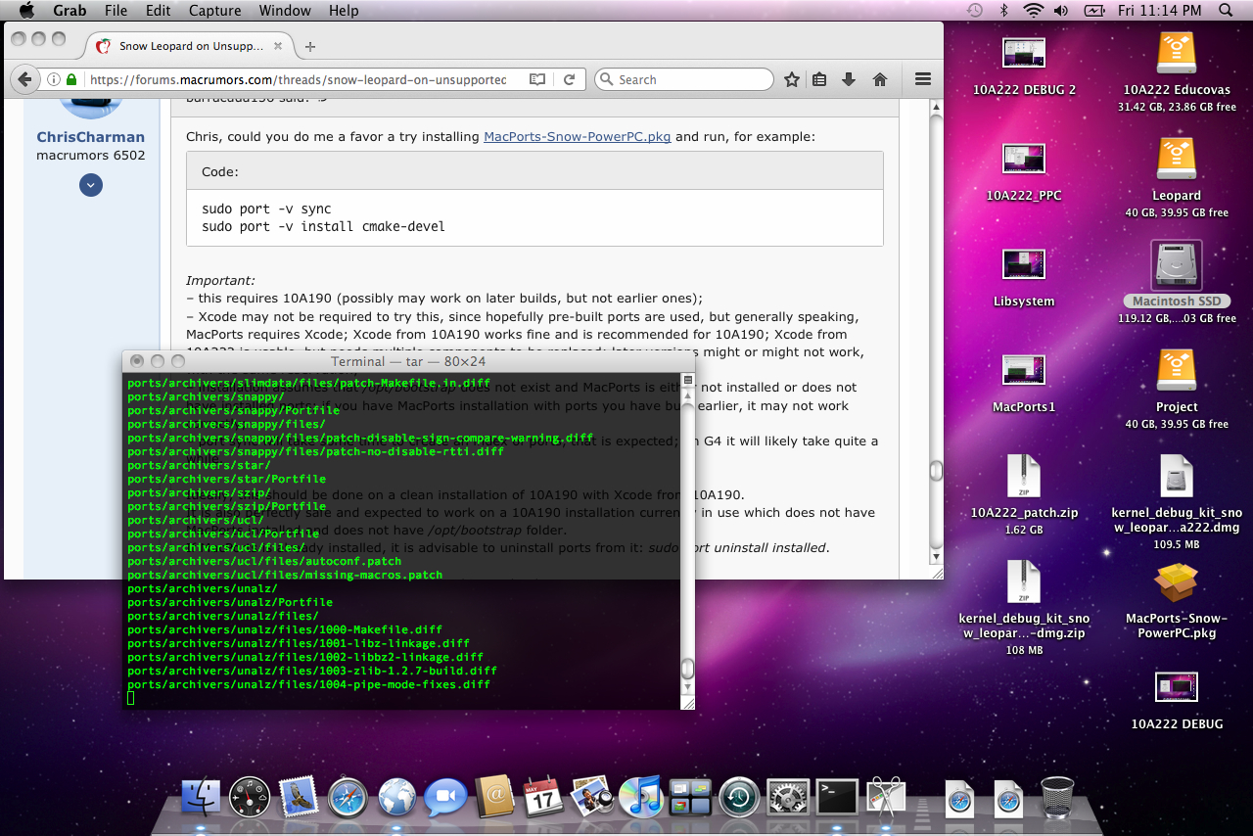Open the Firefox hamburger menu

click(x=922, y=79)
